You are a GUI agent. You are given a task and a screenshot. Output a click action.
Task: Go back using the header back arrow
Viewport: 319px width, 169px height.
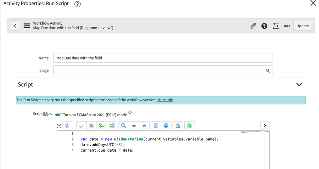[x=15, y=26]
